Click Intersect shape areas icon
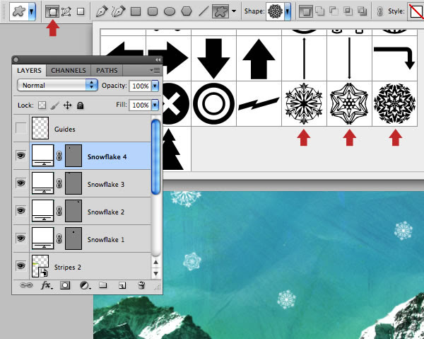The image size is (424, 339). 348,11
